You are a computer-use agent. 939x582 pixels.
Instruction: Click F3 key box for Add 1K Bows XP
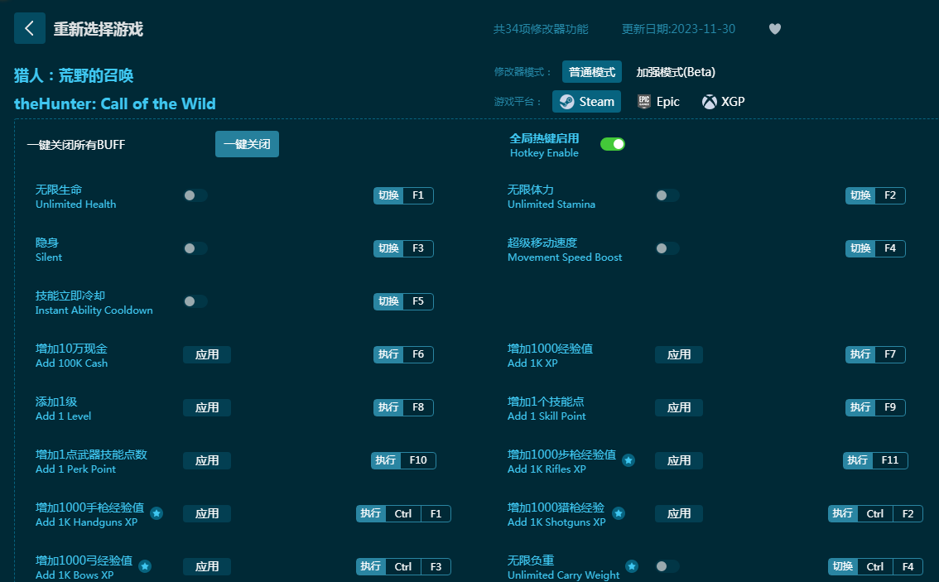(x=436, y=566)
